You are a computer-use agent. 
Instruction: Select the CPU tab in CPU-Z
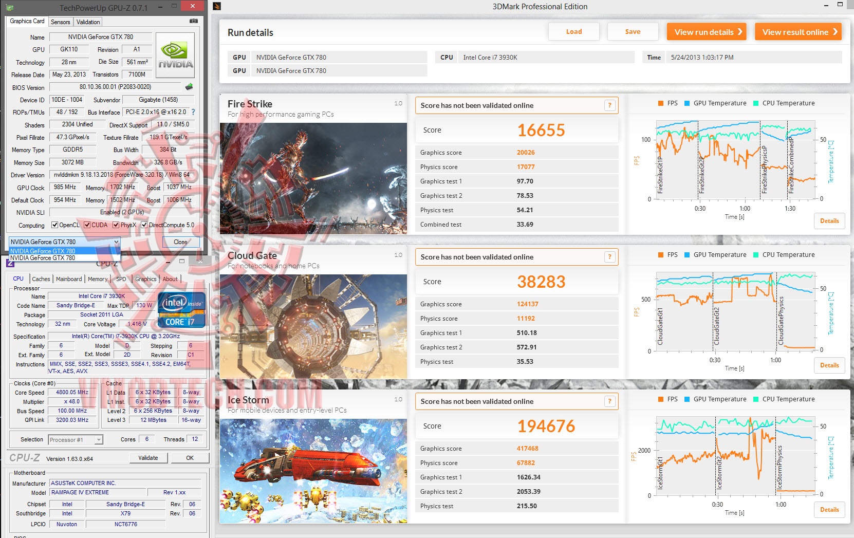coord(18,279)
